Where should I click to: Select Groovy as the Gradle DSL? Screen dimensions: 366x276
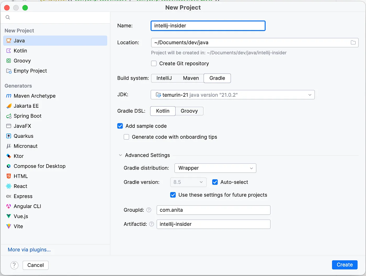[189, 111]
